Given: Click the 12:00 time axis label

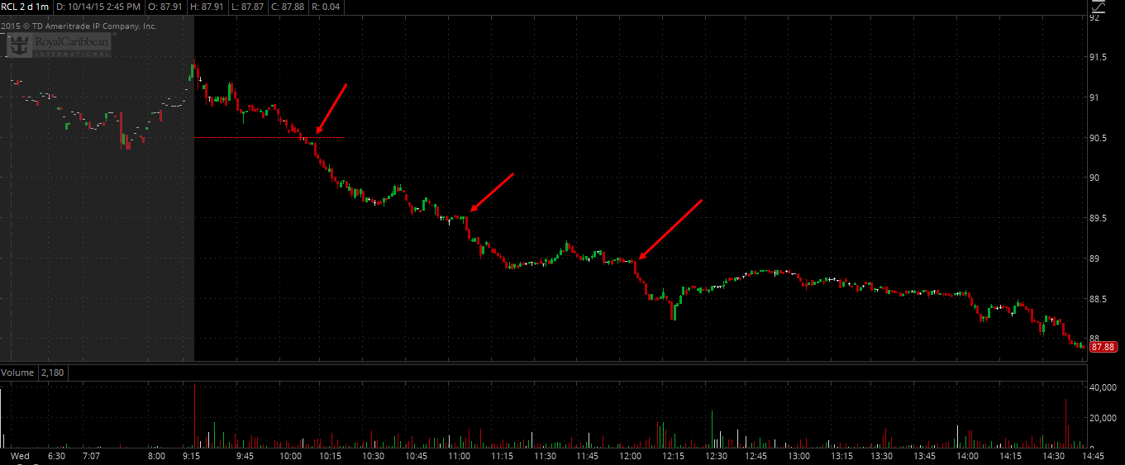Looking at the screenshot, I should tap(630, 456).
